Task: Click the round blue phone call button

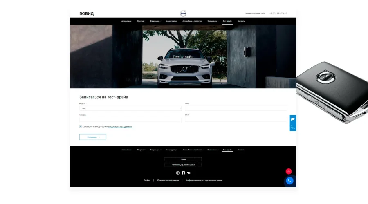Action: coord(289,181)
